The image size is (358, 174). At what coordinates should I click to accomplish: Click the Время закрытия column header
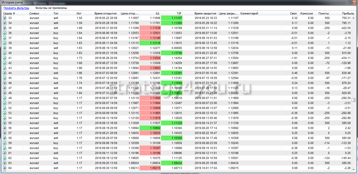(205, 13)
